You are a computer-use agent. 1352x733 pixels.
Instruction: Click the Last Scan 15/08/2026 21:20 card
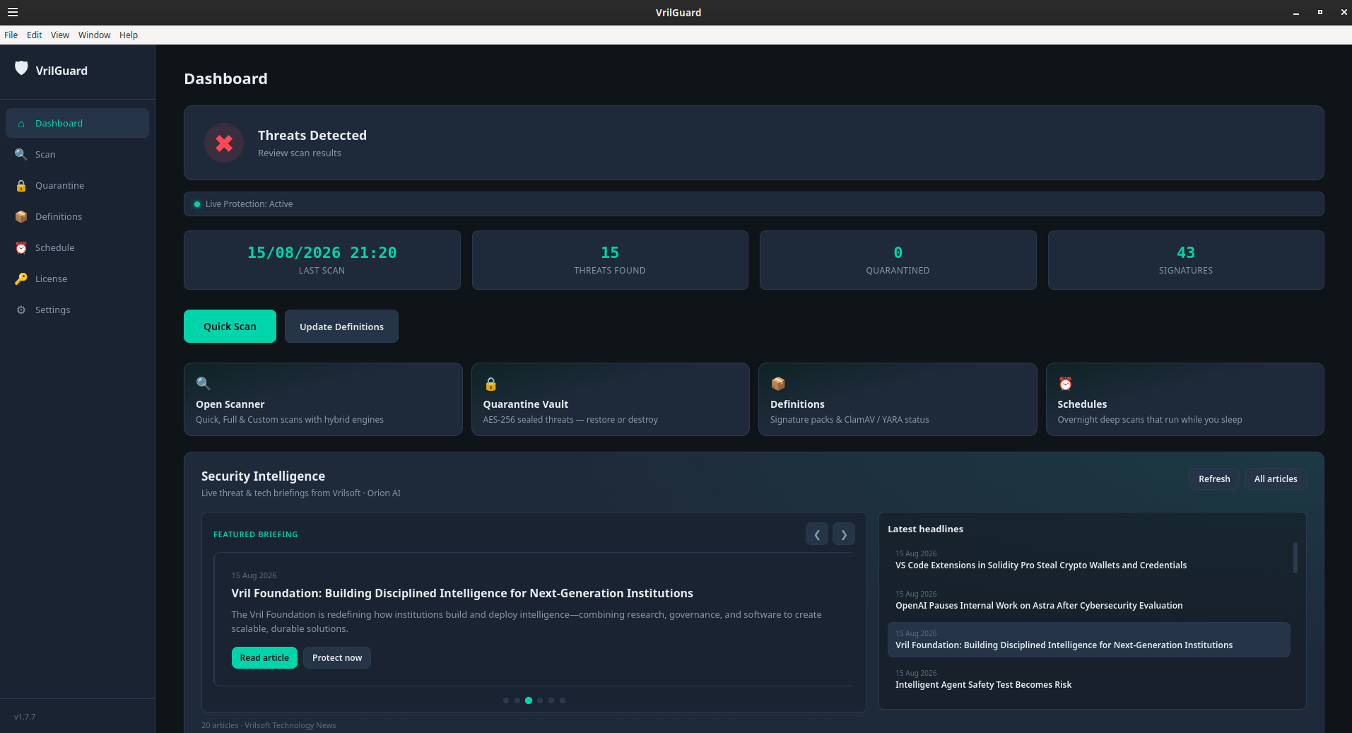pos(322,260)
